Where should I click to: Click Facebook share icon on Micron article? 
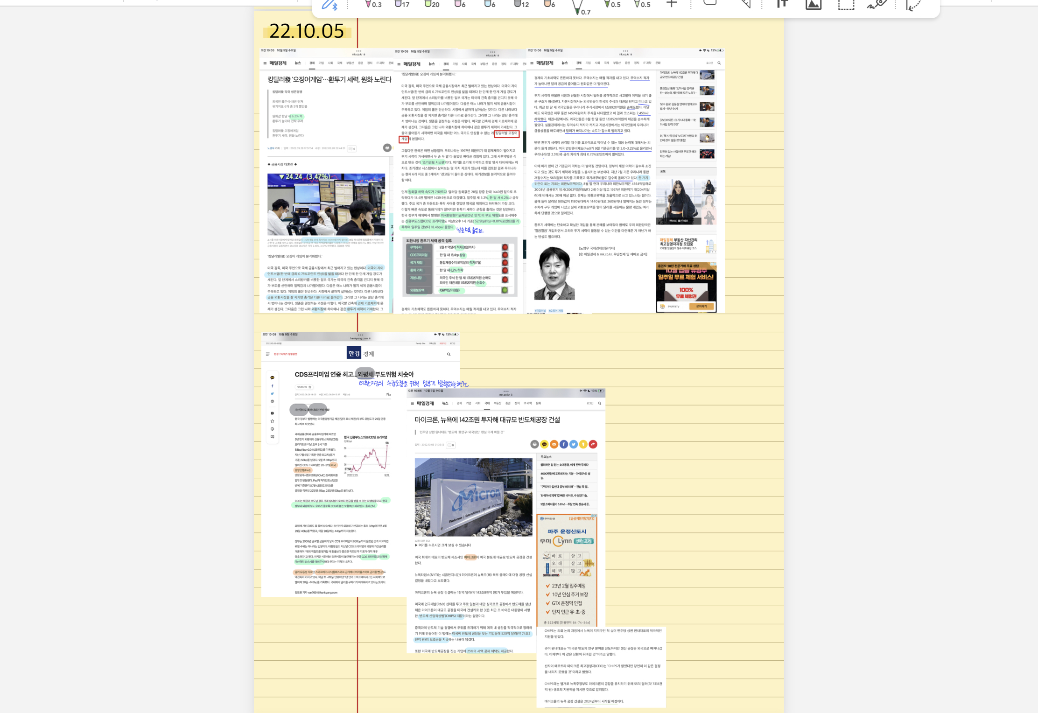tap(564, 444)
